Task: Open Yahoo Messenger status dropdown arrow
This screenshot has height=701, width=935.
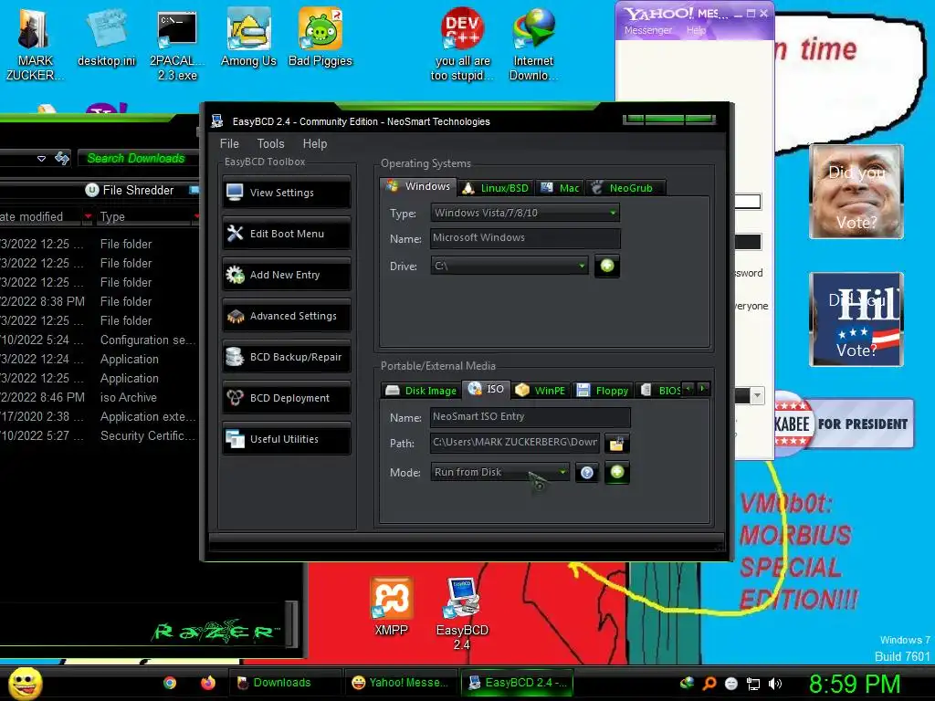Action: pos(757,395)
